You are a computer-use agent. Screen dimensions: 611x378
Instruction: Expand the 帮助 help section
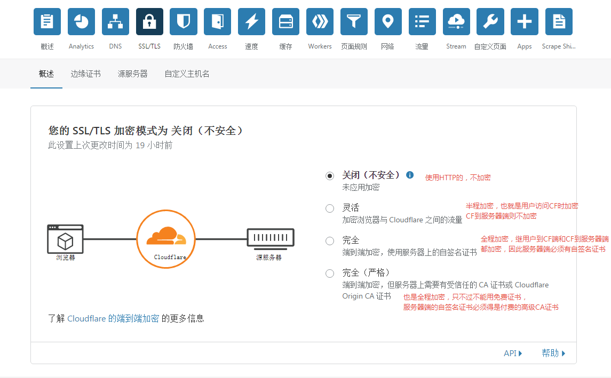pyautogui.click(x=553, y=353)
